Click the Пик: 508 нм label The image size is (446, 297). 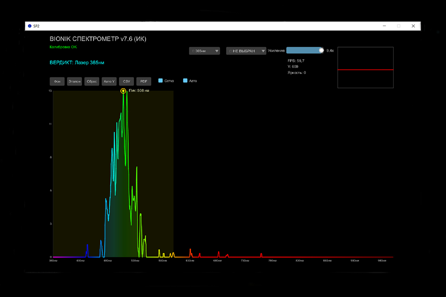pos(139,90)
